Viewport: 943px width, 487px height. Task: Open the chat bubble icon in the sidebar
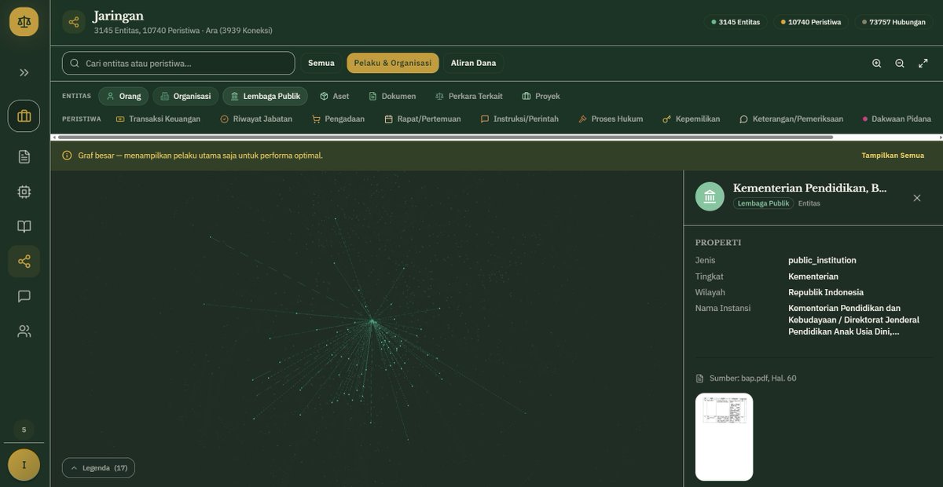coord(24,295)
